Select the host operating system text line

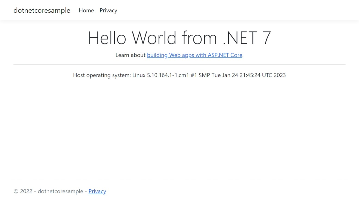pyautogui.click(x=179, y=75)
